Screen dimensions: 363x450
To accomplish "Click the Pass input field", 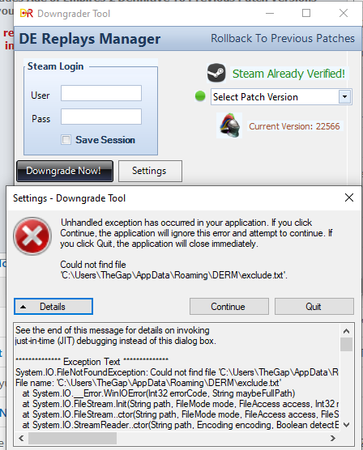I will tap(101, 117).
